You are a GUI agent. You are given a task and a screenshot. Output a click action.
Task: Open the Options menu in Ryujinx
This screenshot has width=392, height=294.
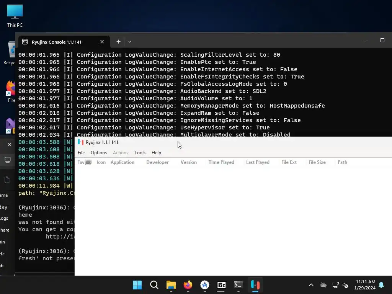pos(98,152)
